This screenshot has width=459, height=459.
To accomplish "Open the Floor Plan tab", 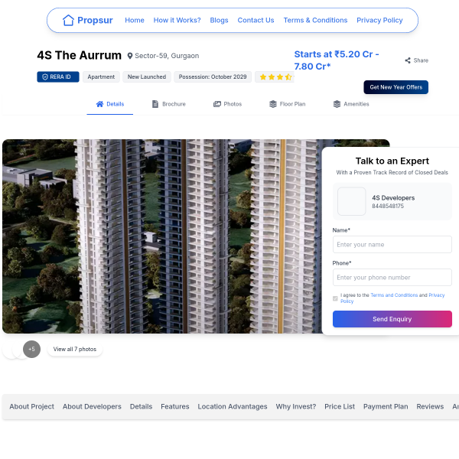I will (287, 104).
